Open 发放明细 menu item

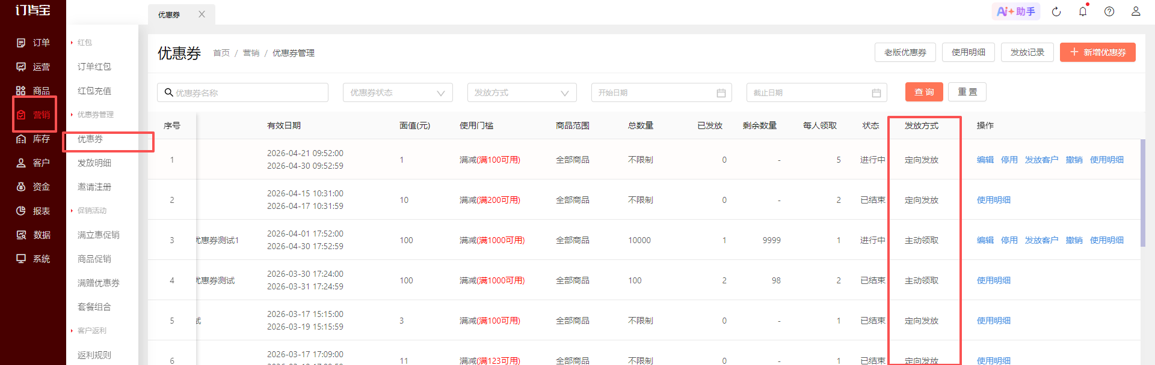tap(94, 163)
